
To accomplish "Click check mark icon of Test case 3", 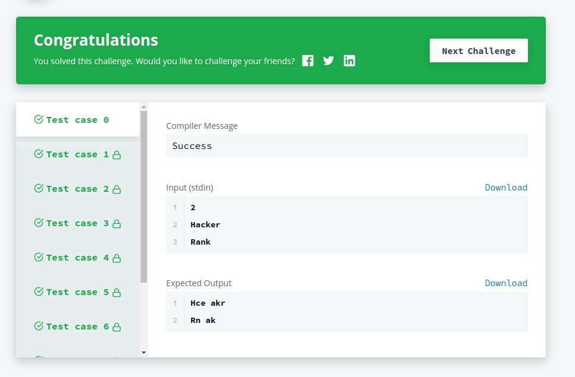I will pyautogui.click(x=39, y=222).
